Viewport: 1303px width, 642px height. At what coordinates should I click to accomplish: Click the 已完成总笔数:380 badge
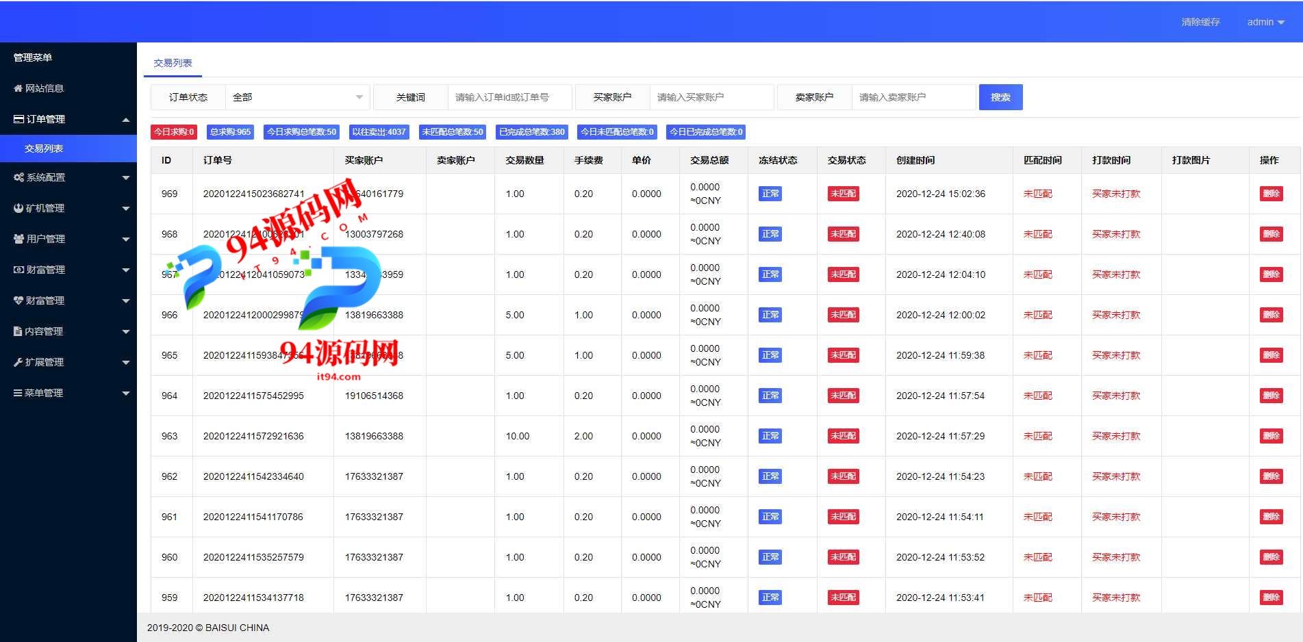(532, 132)
